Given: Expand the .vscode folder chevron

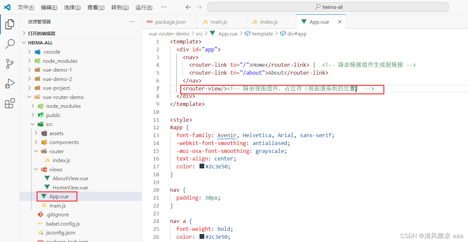Looking at the screenshot, I should [x=29, y=52].
